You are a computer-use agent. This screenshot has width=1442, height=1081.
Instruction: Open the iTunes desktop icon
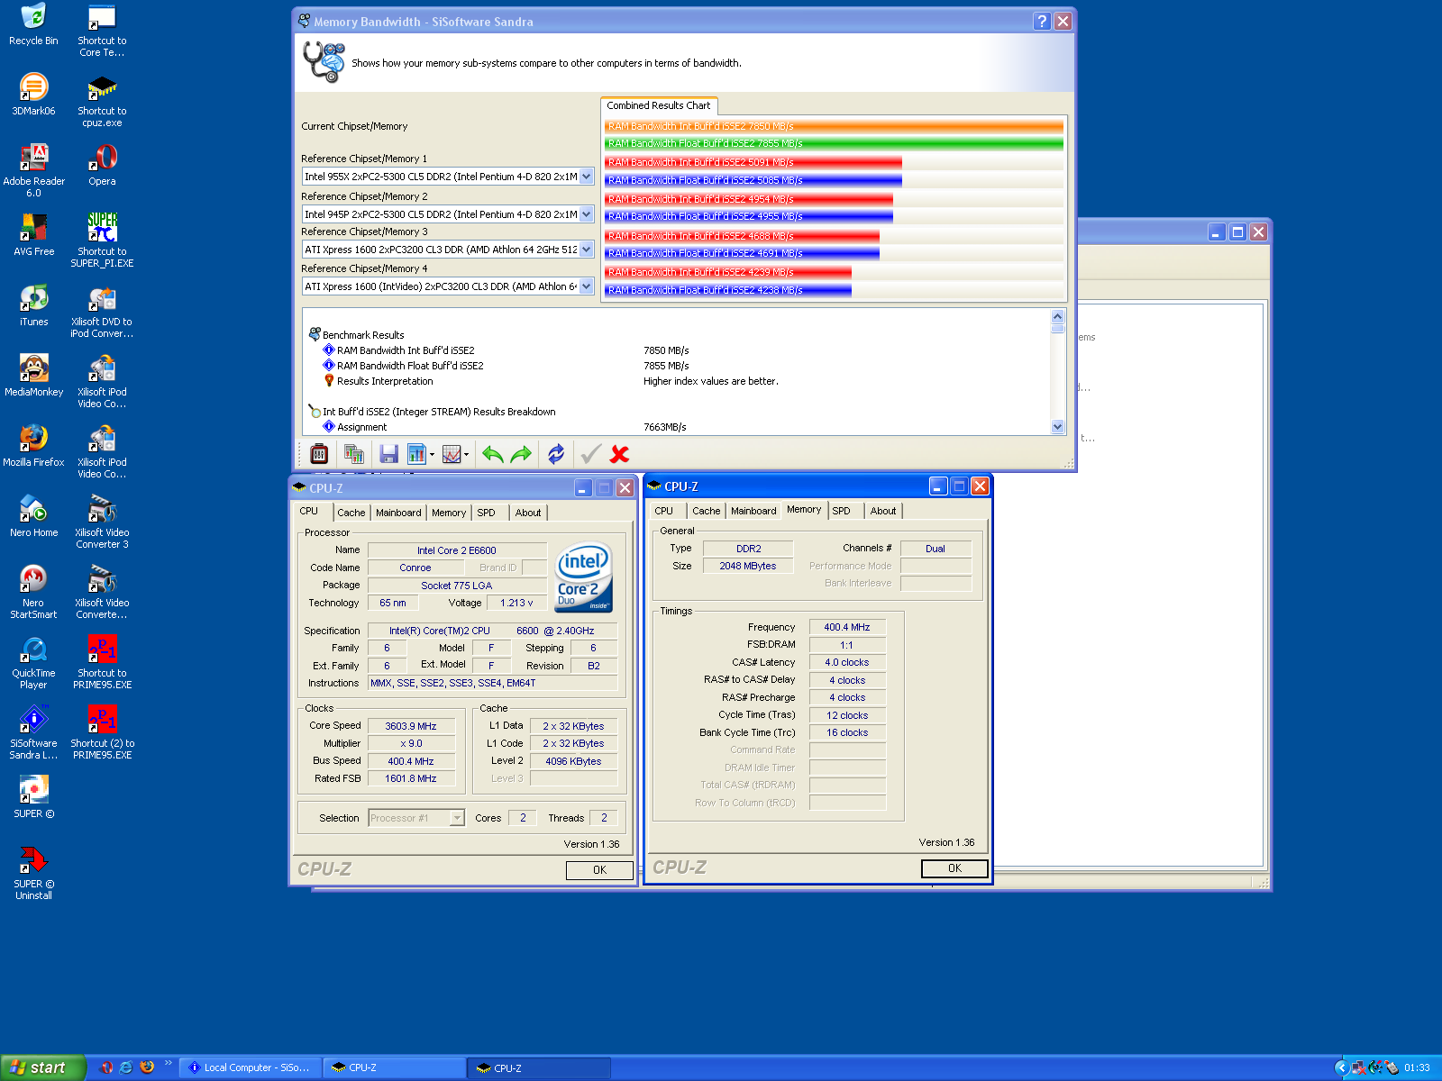click(33, 305)
